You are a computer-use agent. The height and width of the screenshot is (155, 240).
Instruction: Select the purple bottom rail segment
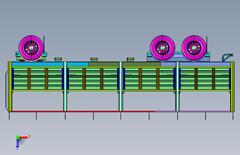coord(193,111)
